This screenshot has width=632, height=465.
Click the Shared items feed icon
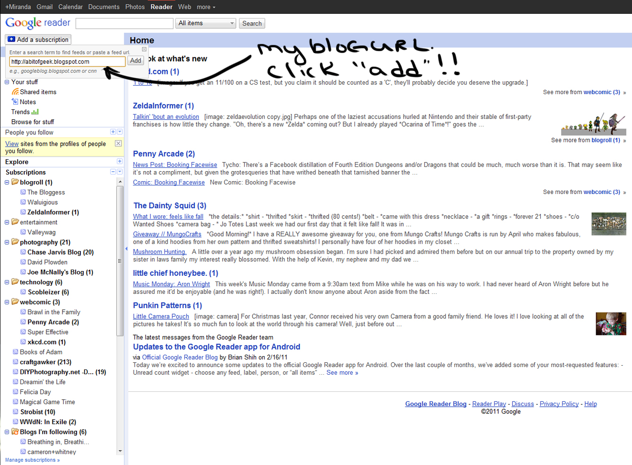[15, 92]
